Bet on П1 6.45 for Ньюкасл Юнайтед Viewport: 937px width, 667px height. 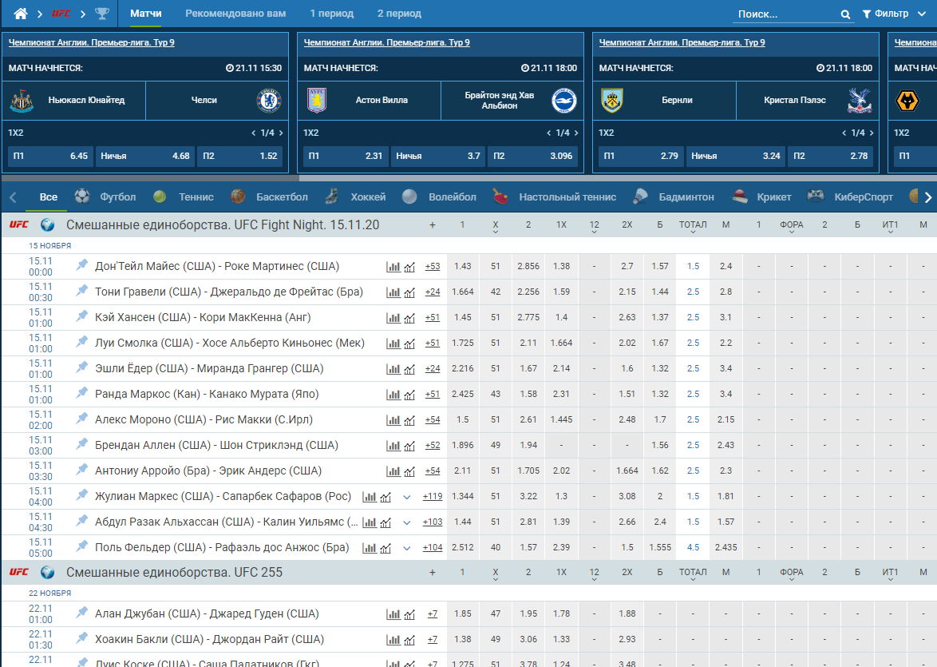pyautogui.click(x=50, y=156)
